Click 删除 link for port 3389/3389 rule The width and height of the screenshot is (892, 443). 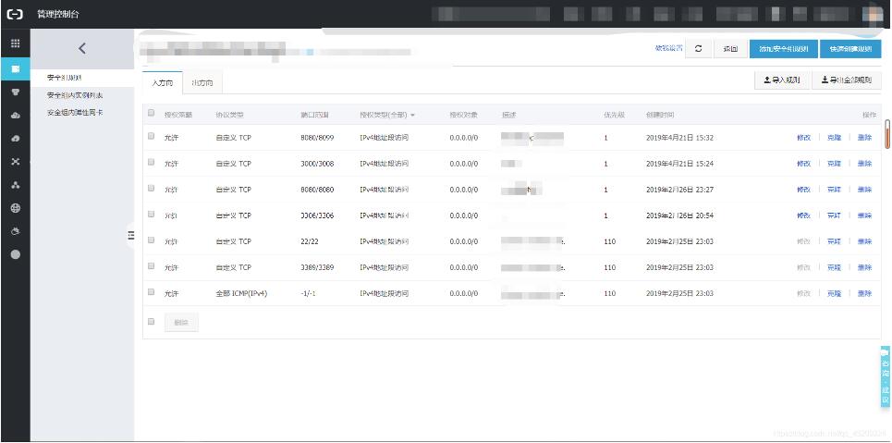pos(864,267)
